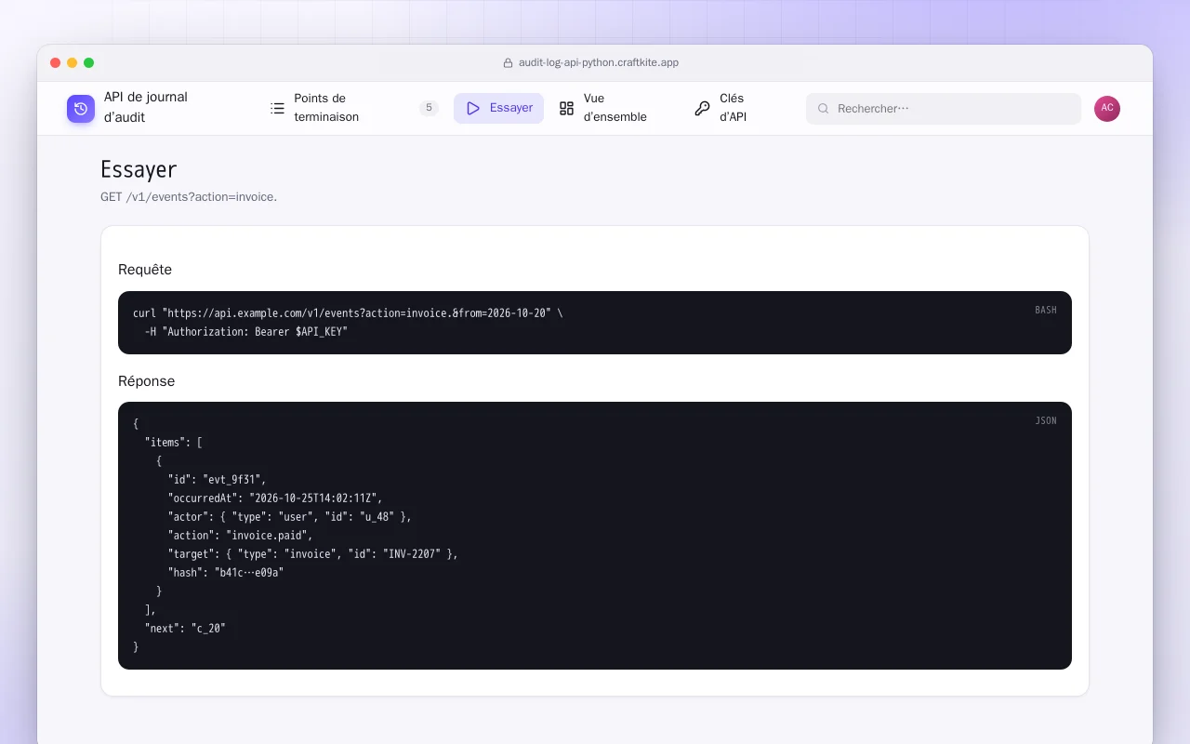
Task: Click the "id": "evt_9f31" line
Action: [x=218, y=480]
